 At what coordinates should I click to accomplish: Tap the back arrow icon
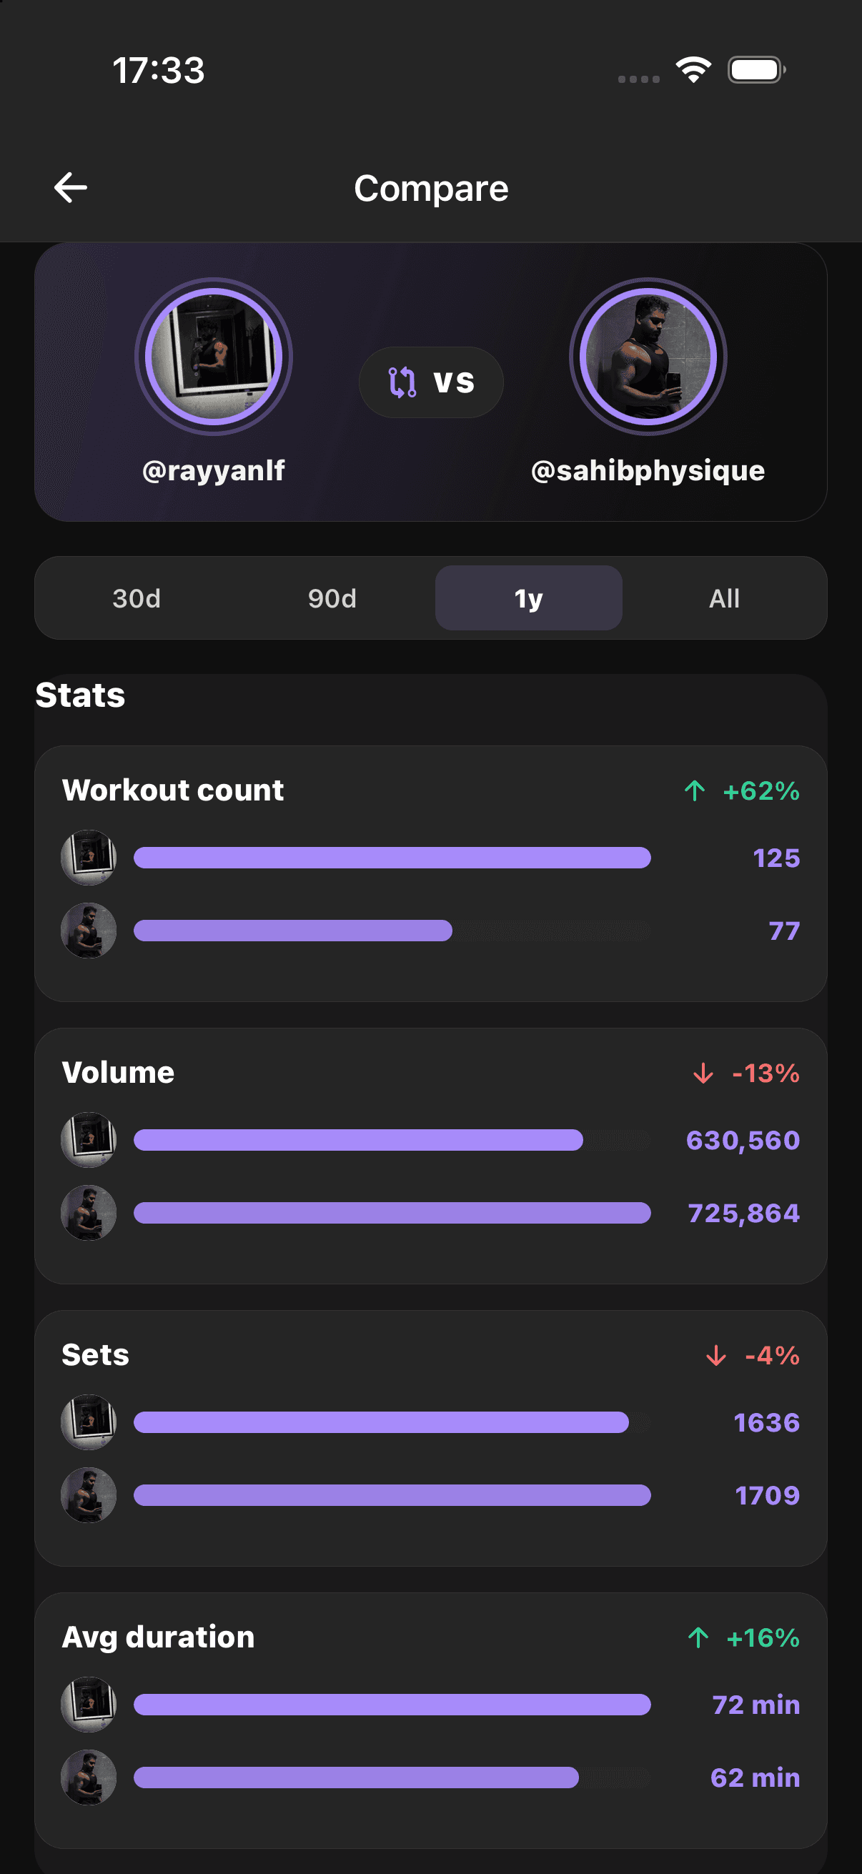[x=71, y=188]
